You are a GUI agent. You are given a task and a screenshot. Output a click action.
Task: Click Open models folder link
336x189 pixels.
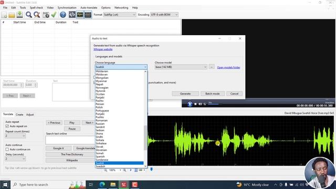[228, 67]
